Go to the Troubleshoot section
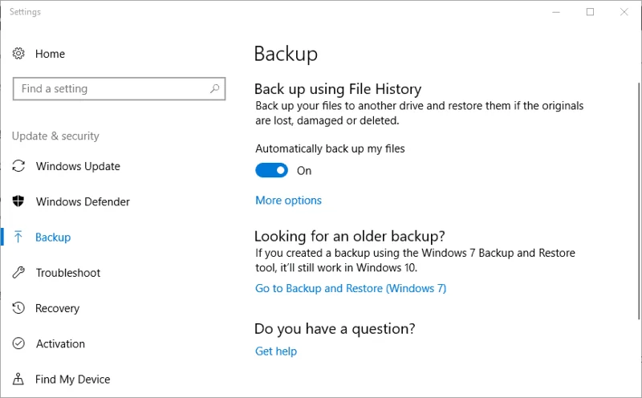The width and height of the screenshot is (642, 398). (68, 273)
